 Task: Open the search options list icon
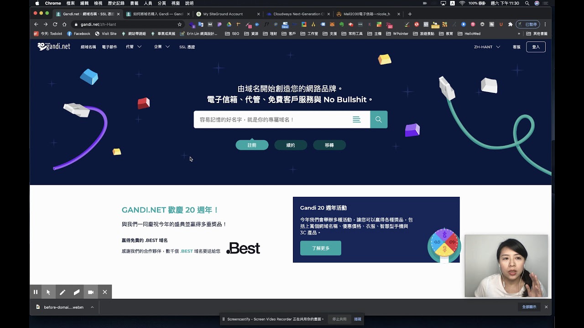[356, 119]
